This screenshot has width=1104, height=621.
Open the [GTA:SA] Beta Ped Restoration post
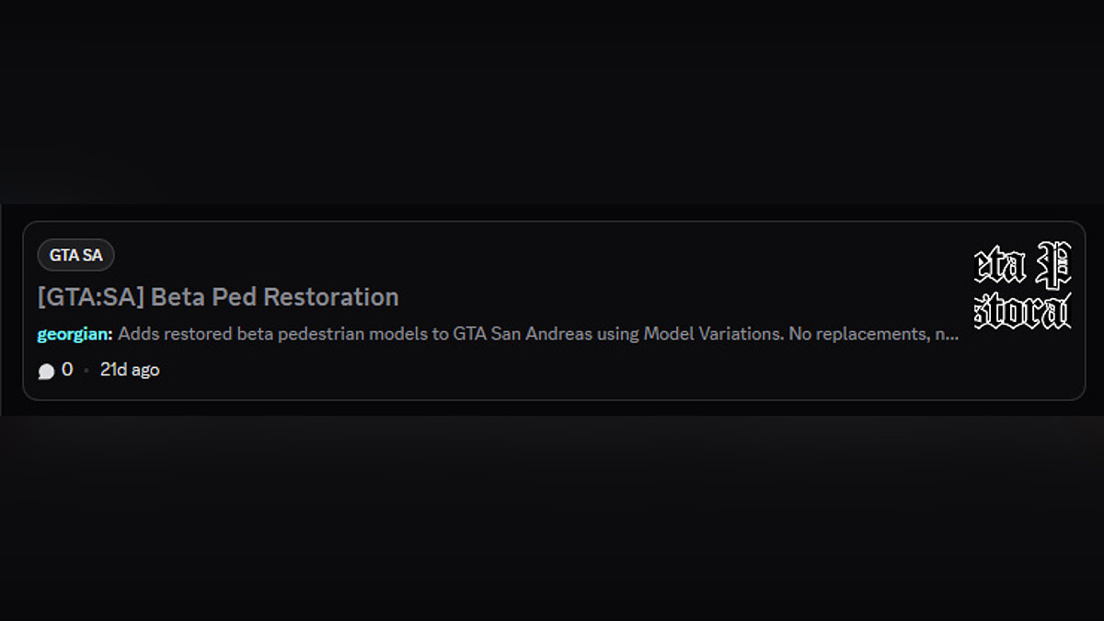tap(218, 297)
